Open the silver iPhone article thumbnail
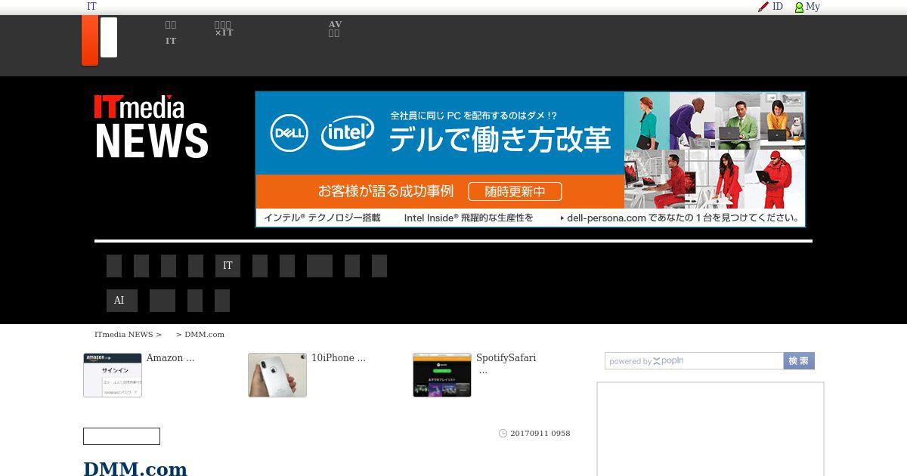Screen dimensions: 907x476 point(277,375)
